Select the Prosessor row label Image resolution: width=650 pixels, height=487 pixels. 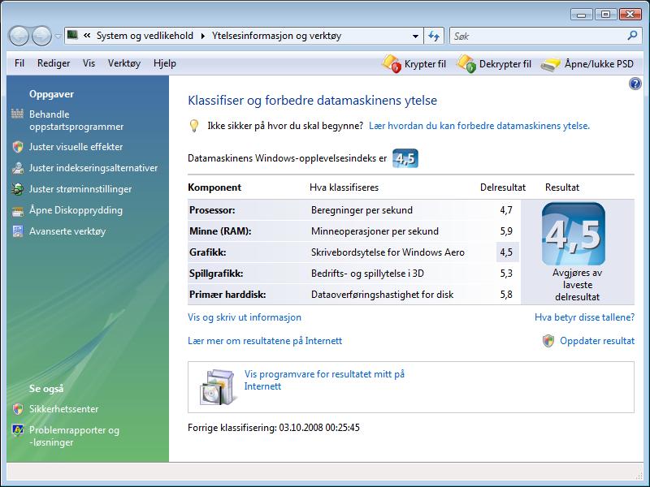212,210
